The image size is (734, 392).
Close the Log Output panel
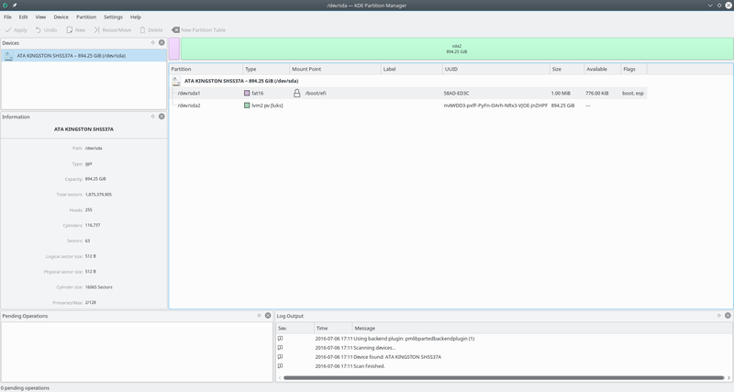[727, 316]
